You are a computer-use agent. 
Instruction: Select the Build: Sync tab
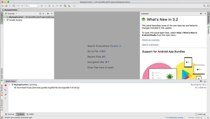point(10,81)
